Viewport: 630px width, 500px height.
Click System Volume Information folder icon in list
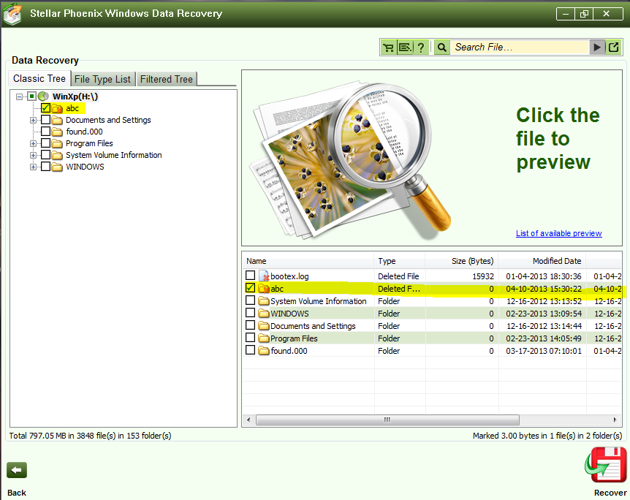(264, 301)
